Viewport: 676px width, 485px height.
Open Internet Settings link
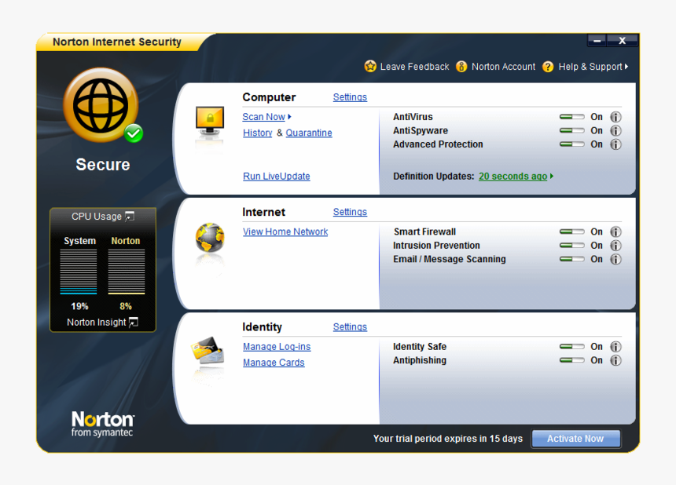[350, 212]
